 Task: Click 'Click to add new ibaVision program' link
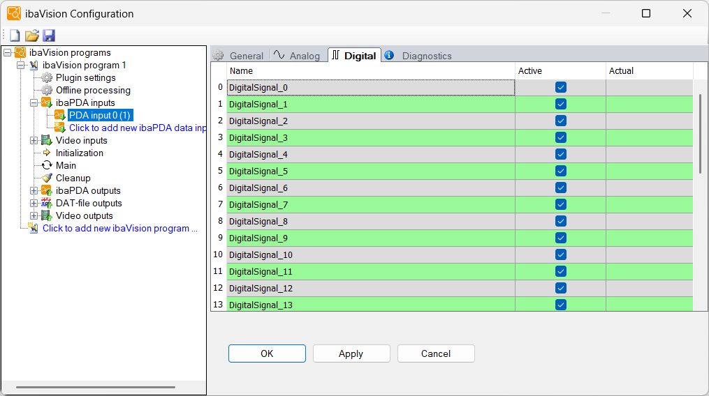pyautogui.click(x=120, y=228)
